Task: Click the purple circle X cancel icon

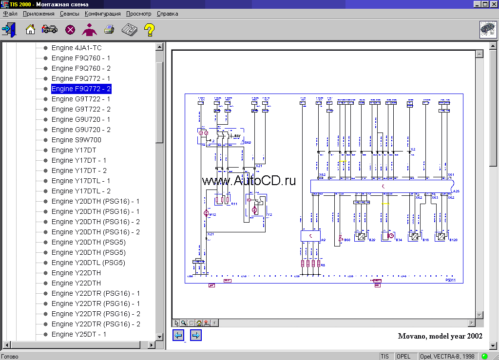Action: point(70,30)
